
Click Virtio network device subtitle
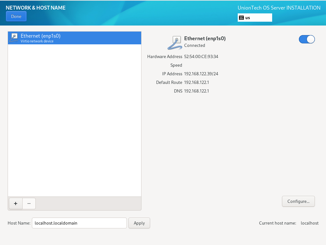pos(37,41)
